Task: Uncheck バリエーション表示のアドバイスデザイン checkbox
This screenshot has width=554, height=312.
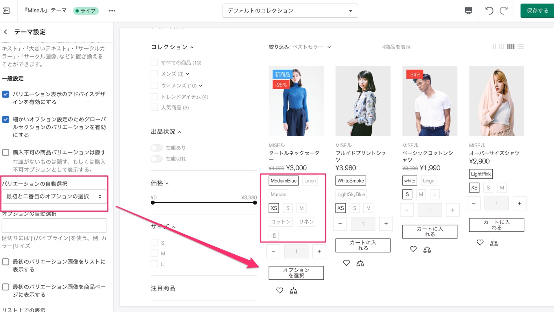Action: click(6, 94)
